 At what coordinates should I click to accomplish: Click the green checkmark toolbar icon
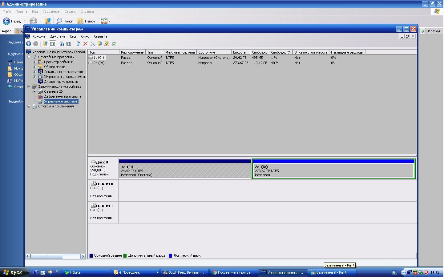tap(114, 44)
